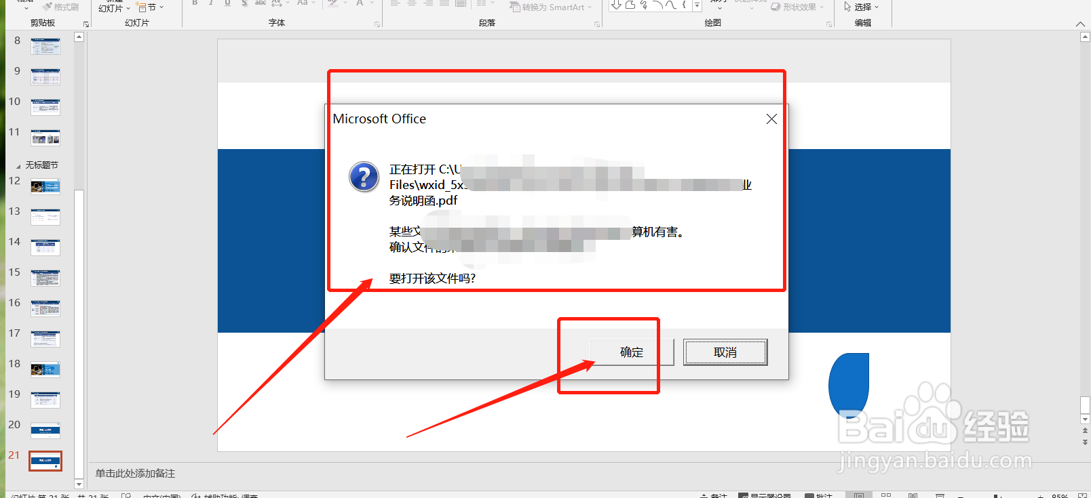Image resolution: width=1091 pixels, height=498 pixels.
Task: Open the 形状效果 shape effects dropdown
Action: coord(798,7)
